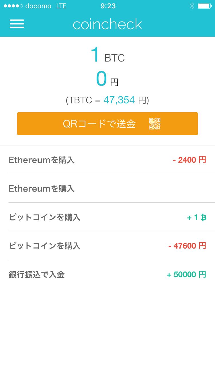Select the Ethereumを購入 entry with no amount

click(x=42, y=189)
